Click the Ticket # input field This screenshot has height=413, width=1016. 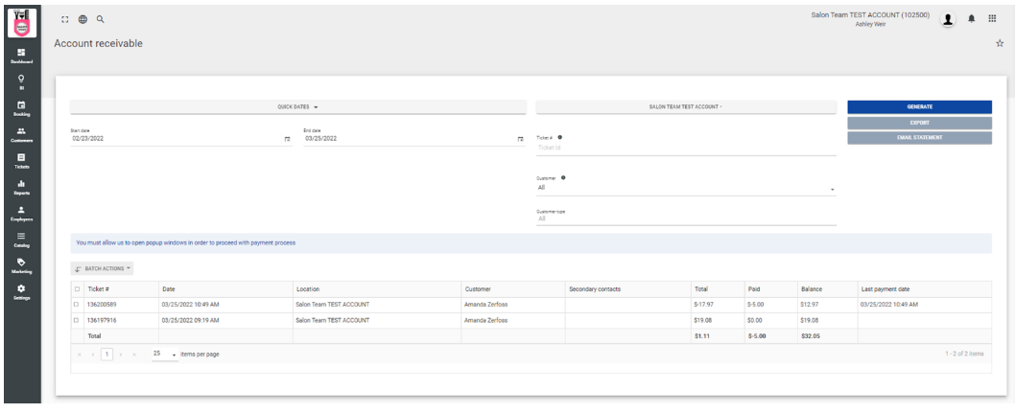(x=686, y=148)
